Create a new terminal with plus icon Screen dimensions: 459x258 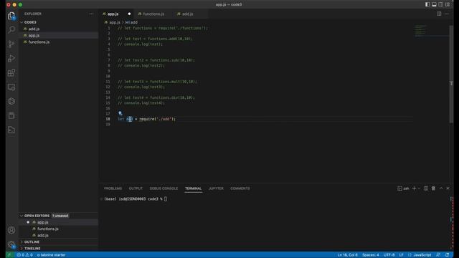[414, 188]
